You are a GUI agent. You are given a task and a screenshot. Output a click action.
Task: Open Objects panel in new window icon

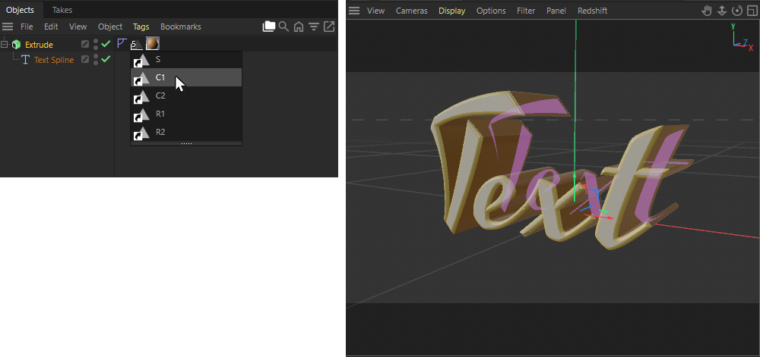[328, 27]
